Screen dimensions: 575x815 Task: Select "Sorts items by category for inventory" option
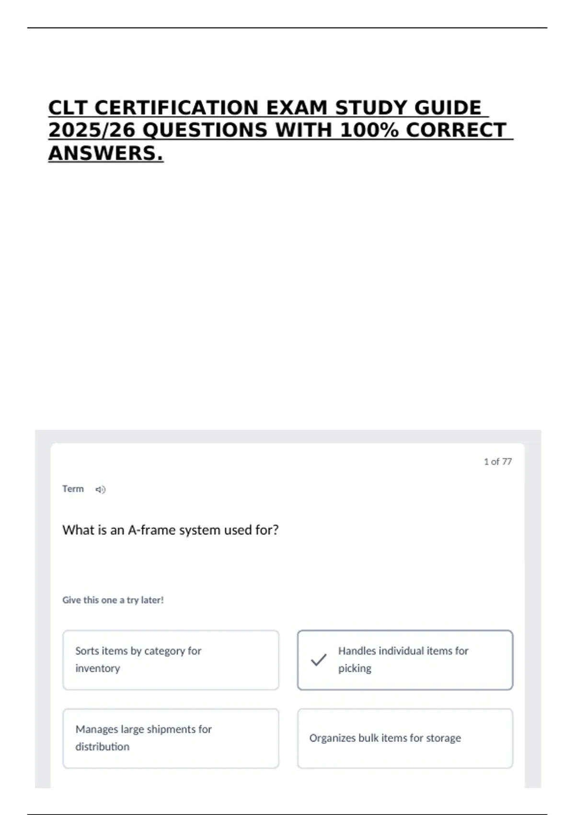tap(171, 660)
